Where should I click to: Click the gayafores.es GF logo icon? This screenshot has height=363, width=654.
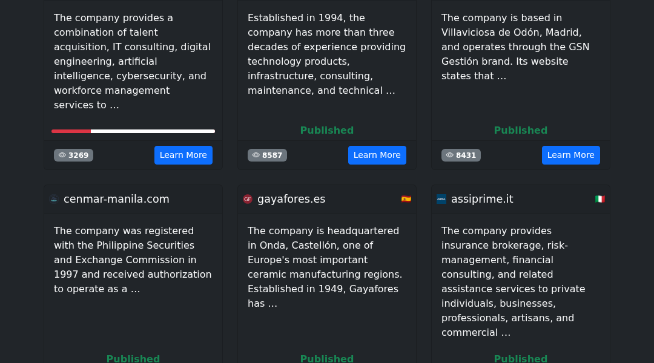[x=248, y=199]
